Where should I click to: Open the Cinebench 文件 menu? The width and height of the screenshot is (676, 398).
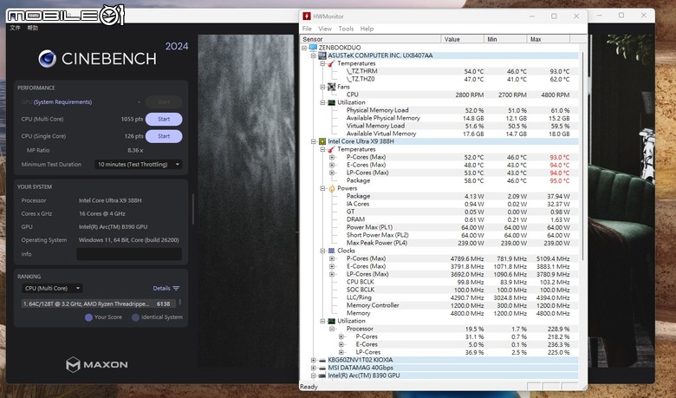(15, 28)
